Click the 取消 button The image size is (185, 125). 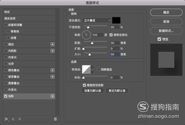(x=166, y=21)
